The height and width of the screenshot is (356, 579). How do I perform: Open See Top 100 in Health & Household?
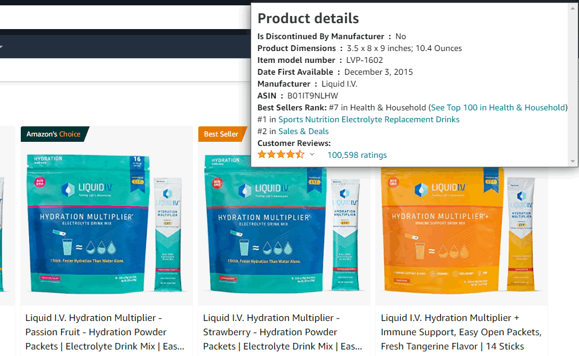[498, 108]
